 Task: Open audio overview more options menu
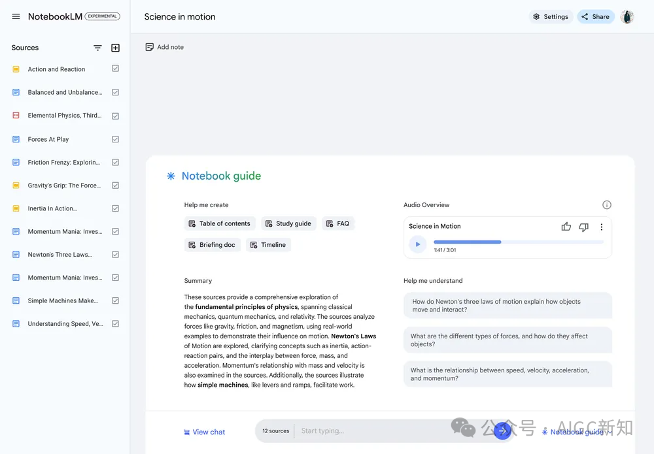tap(602, 227)
